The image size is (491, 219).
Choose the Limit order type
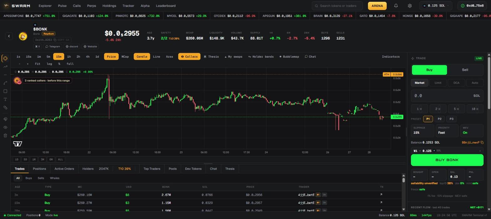438,83
